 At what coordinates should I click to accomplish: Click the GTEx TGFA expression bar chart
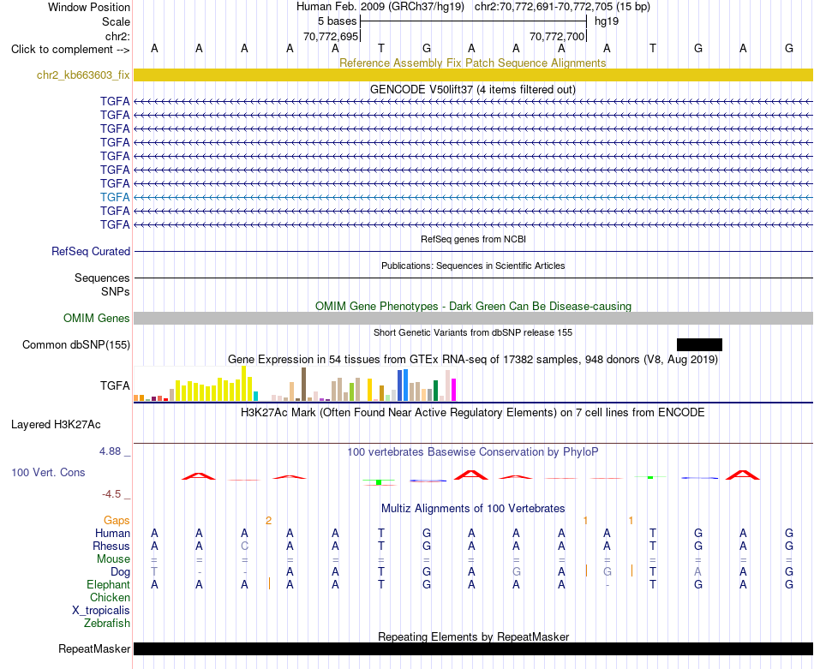click(x=295, y=384)
